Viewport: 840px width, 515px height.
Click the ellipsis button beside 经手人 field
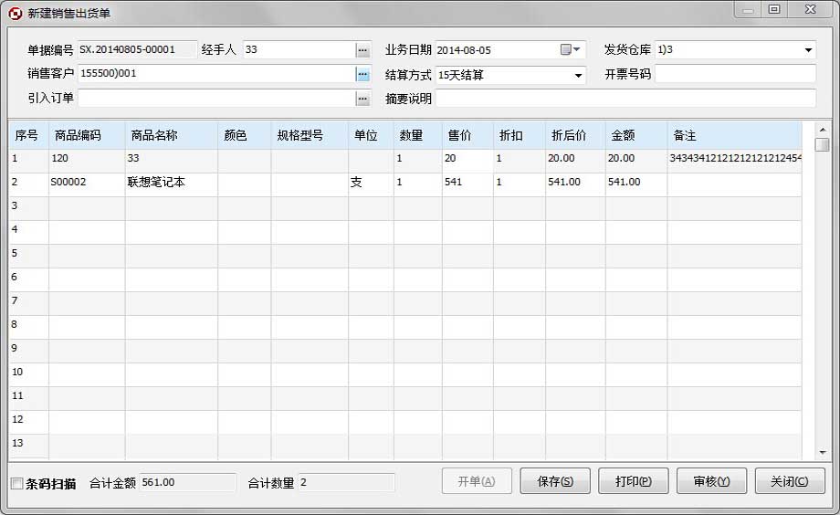coord(362,50)
